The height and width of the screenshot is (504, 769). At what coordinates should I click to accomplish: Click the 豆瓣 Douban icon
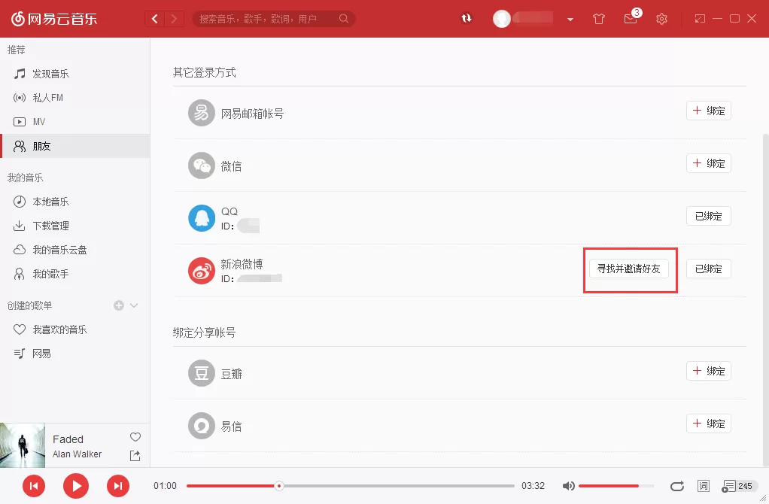click(x=202, y=373)
